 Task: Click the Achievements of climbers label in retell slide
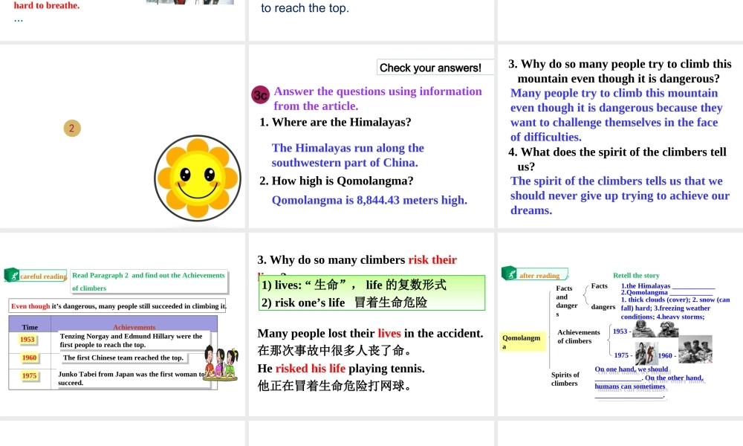[x=579, y=337]
